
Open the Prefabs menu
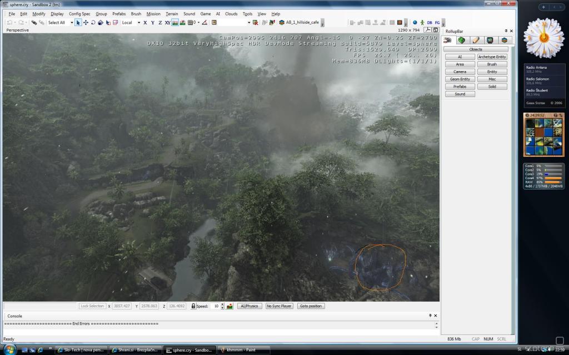119,14
